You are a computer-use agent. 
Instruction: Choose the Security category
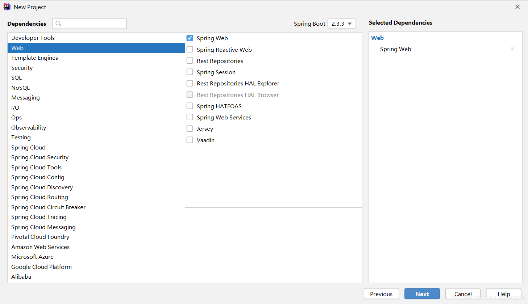[x=96, y=68]
